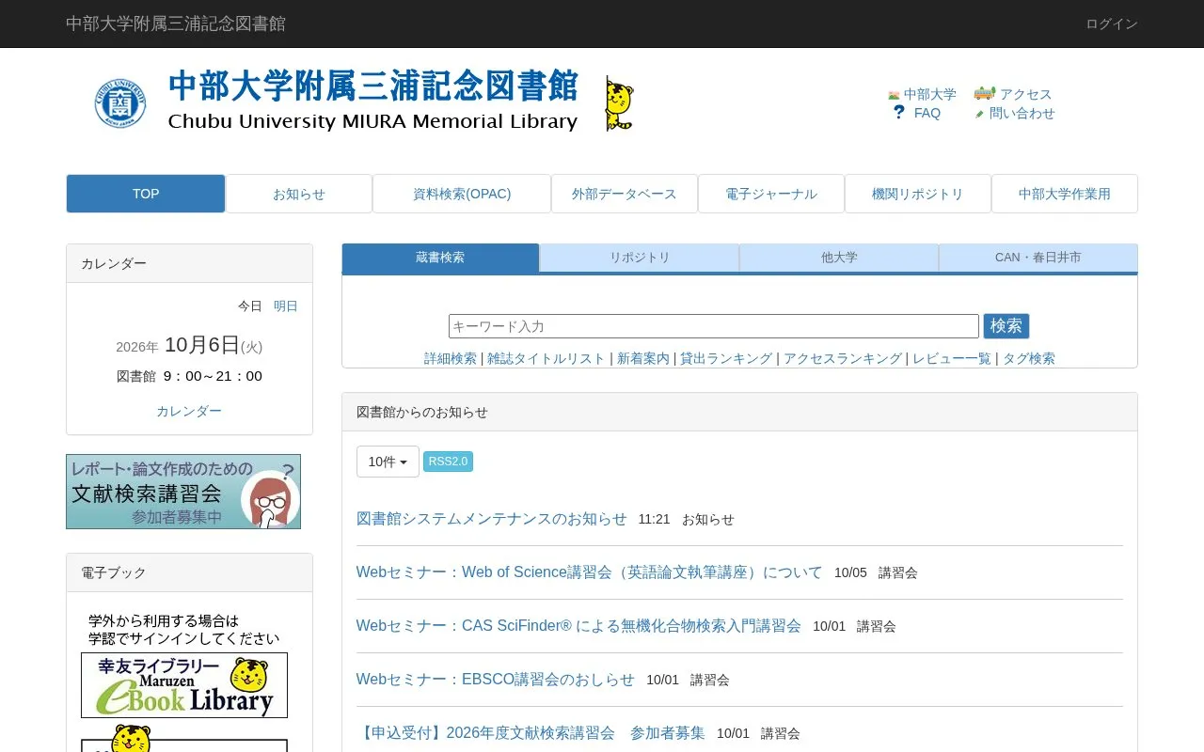Click the 今日 label in calendar panel
The width and height of the screenshot is (1204, 752).
click(250, 306)
